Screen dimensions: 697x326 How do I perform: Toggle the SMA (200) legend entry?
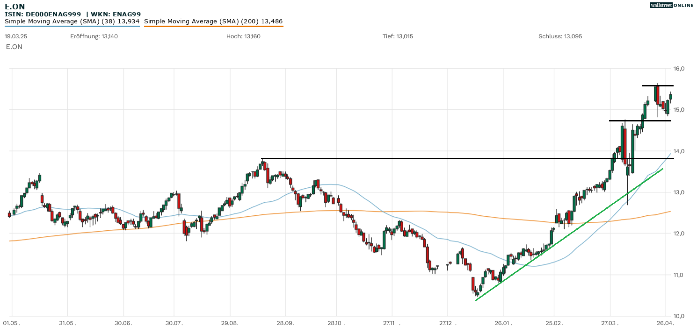(213, 21)
